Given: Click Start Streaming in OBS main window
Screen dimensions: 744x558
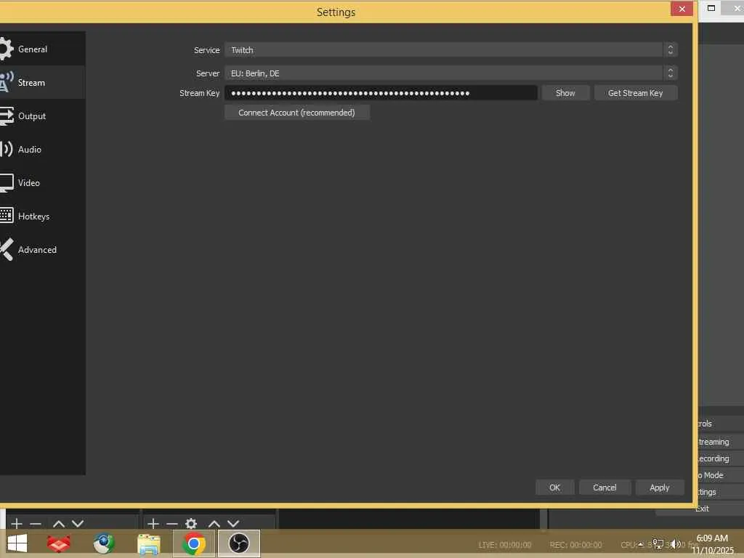Looking at the screenshot, I should (x=721, y=442).
